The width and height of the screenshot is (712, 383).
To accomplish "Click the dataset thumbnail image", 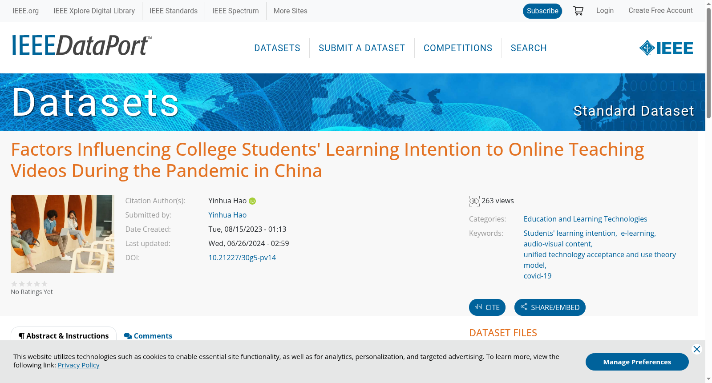I will point(62,234).
